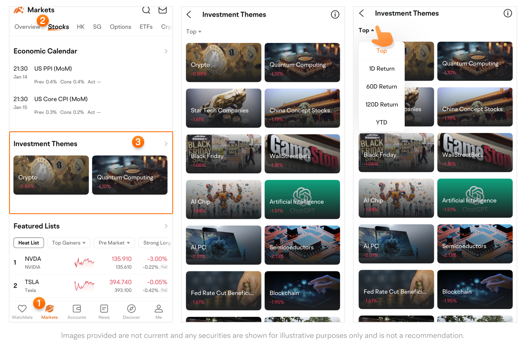Choose 60D Return in the sort menu
The image size is (526, 347).
381,87
